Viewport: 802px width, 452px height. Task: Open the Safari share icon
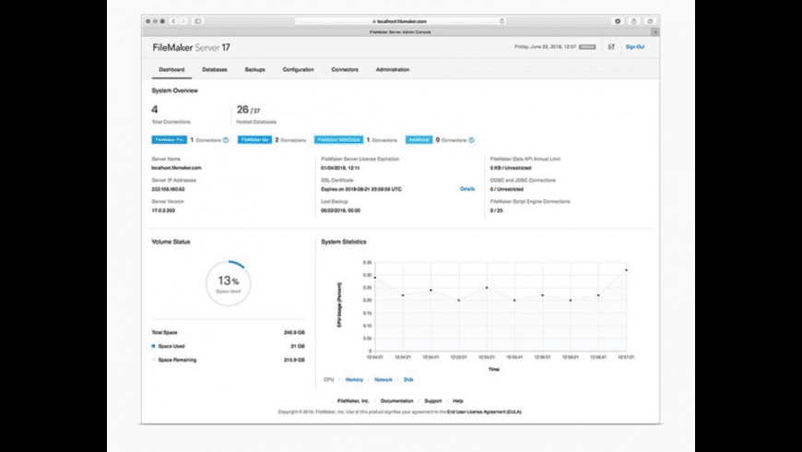coord(633,20)
